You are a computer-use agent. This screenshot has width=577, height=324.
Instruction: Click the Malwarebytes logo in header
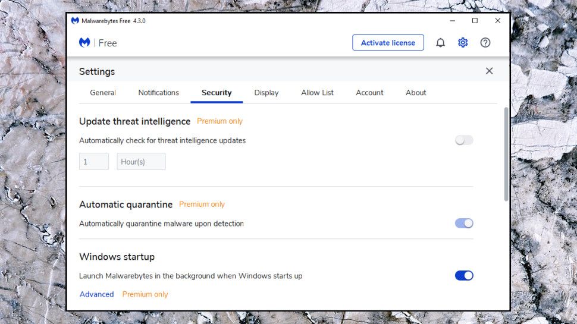coord(85,43)
